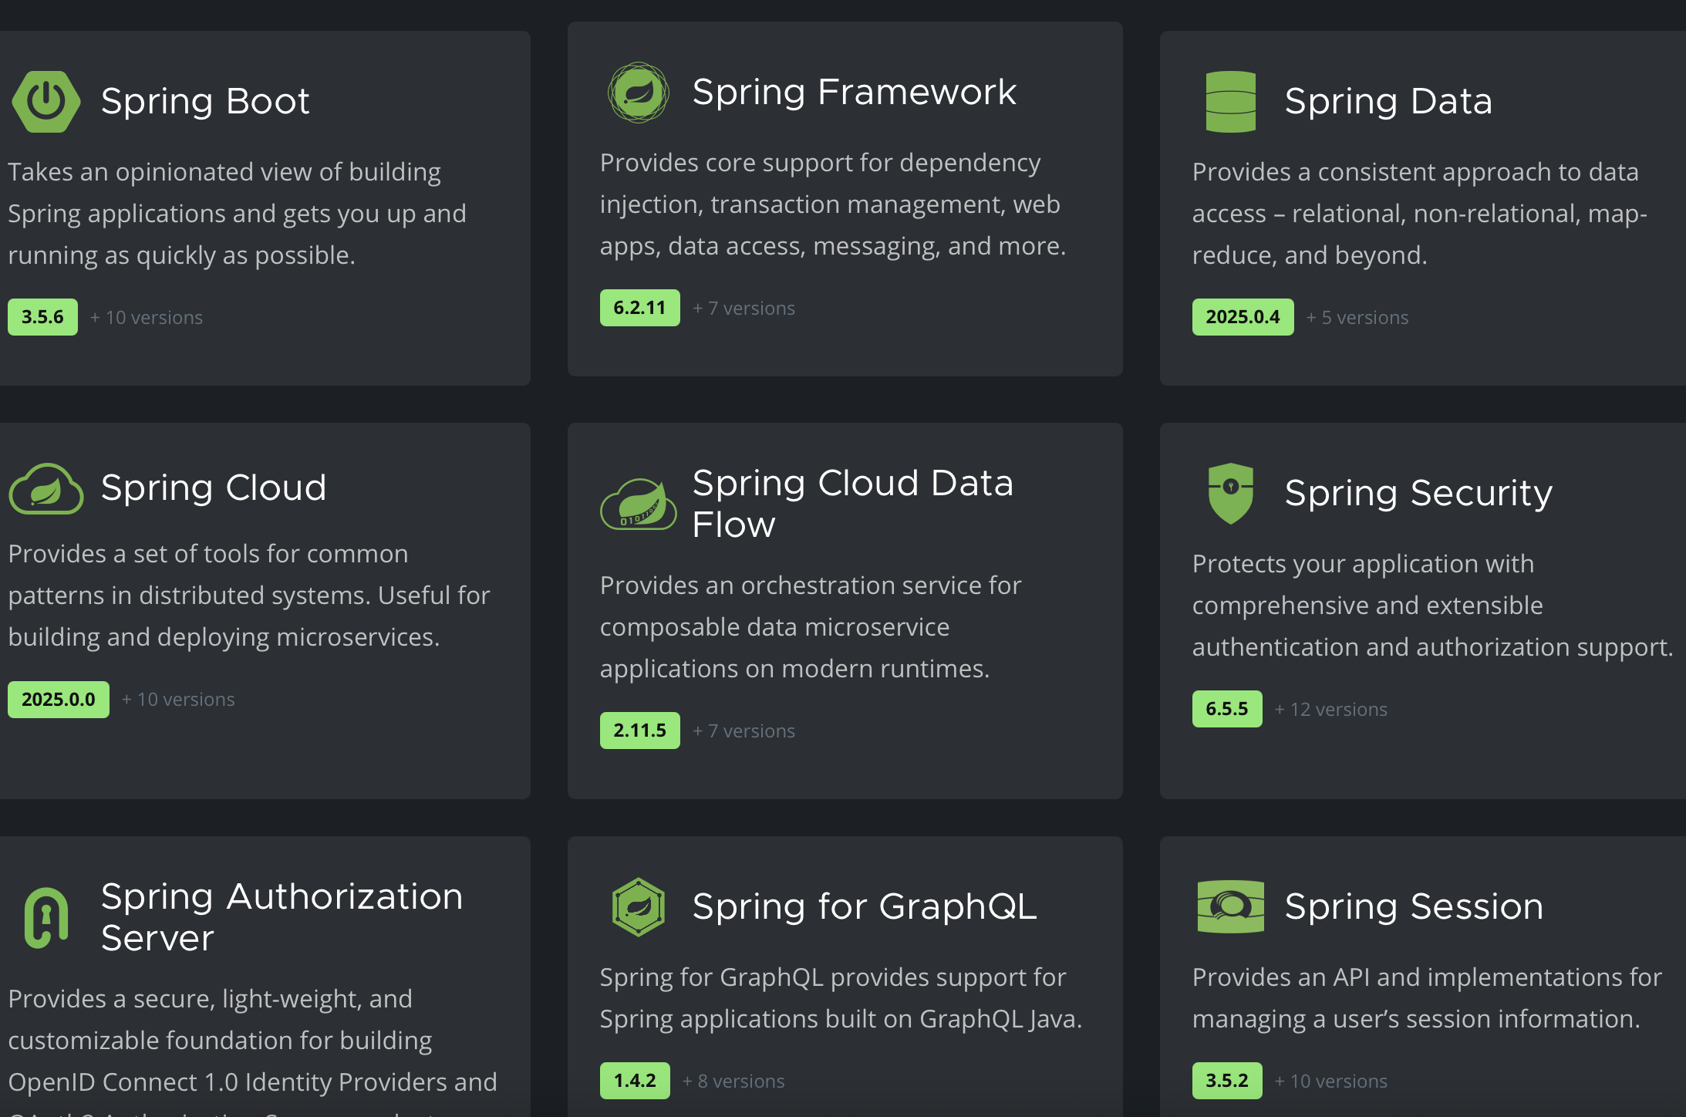Open the Spring Session project title

click(x=1414, y=906)
